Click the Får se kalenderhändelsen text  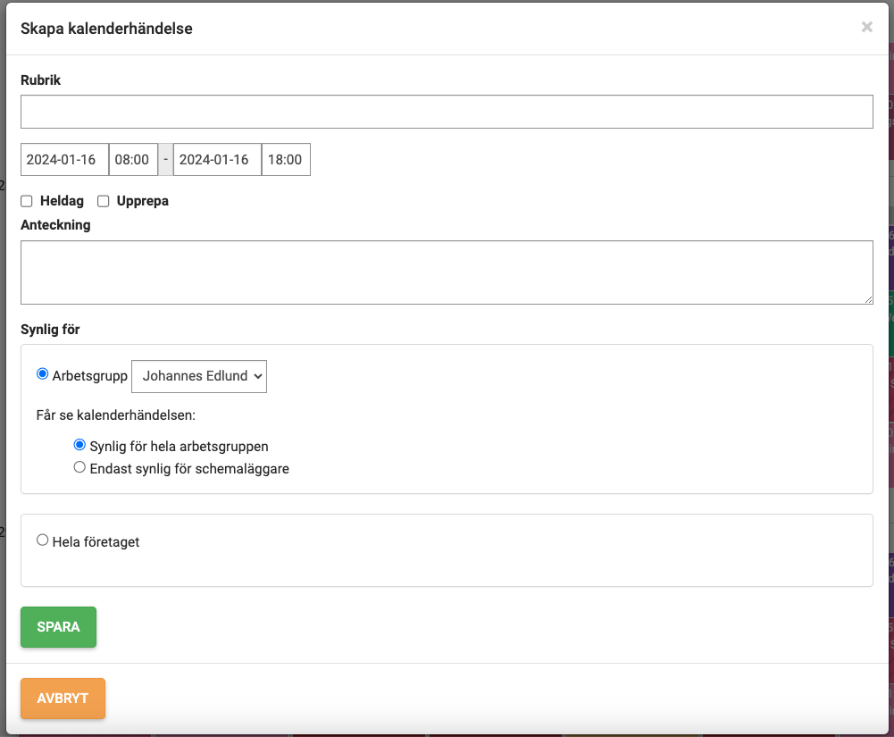116,415
